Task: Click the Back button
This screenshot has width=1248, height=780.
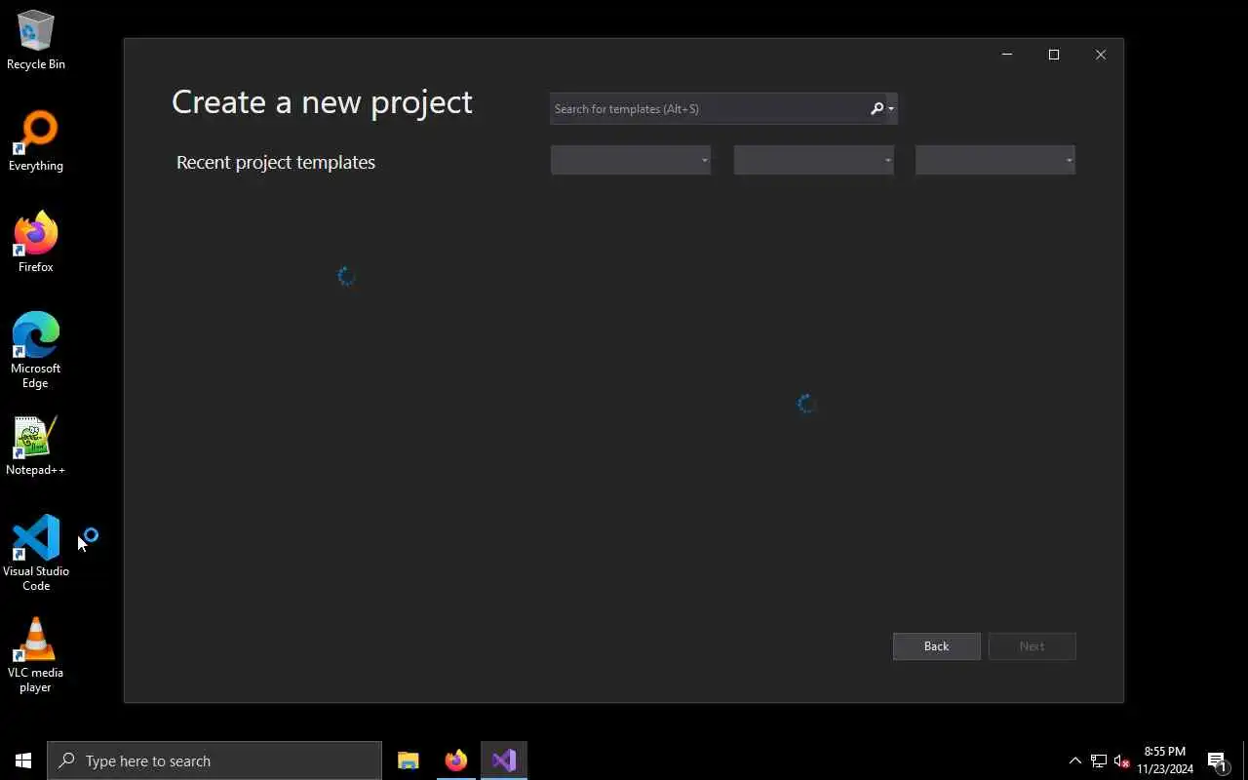Action: (x=936, y=646)
